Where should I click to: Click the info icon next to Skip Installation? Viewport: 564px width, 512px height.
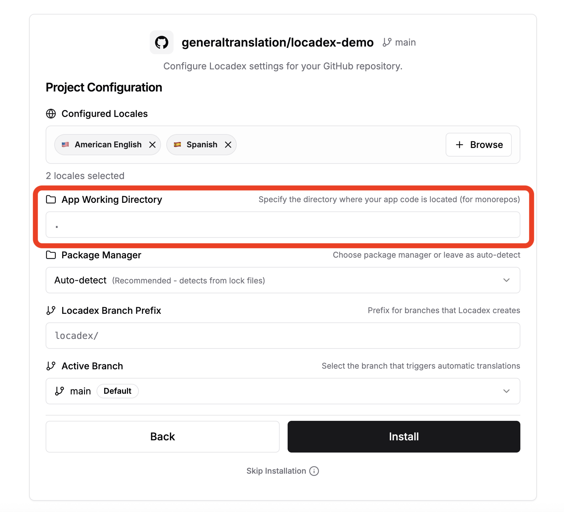pyautogui.click(x=314, y=471)
